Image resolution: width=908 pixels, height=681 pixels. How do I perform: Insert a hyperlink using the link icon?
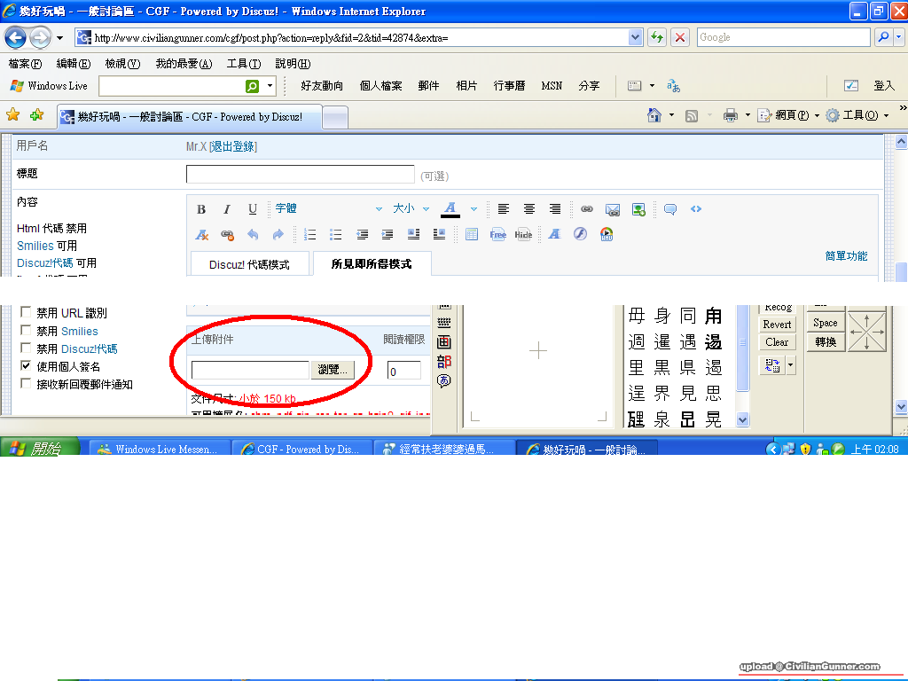pyautogui.click(x=587, y=209)
